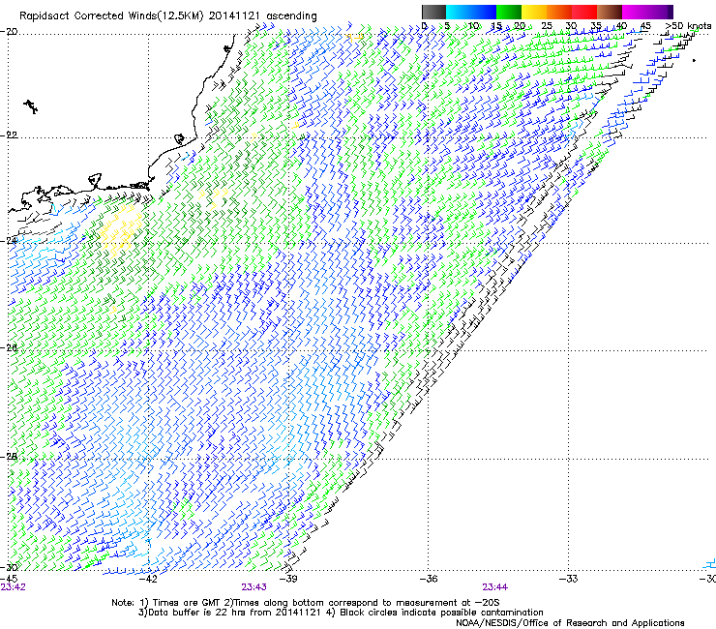Select the yellow 20-25 knots legend swatch
Image resolution: width=716 pixels, height=629 pixels.
[x=534, y=12]
